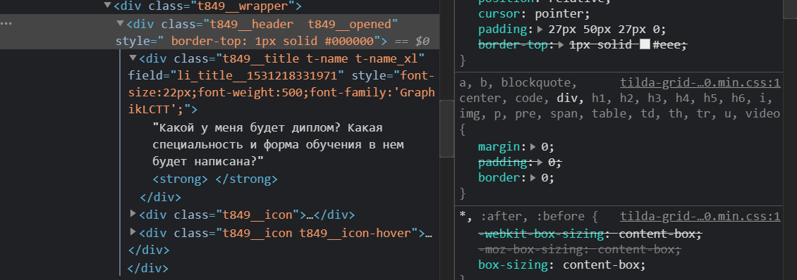Expand the border: 0 shorthand triangle

click(533, 178)
